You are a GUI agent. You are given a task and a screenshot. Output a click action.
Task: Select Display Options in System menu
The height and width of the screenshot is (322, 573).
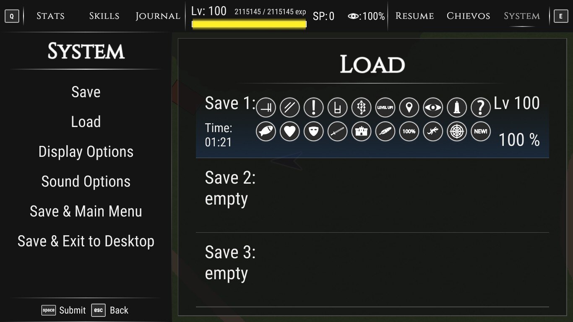point(86,152)
